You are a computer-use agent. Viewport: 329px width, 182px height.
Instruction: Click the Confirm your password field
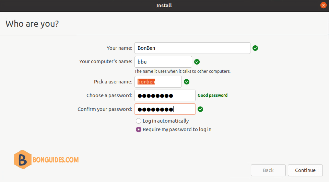[165, 109]
